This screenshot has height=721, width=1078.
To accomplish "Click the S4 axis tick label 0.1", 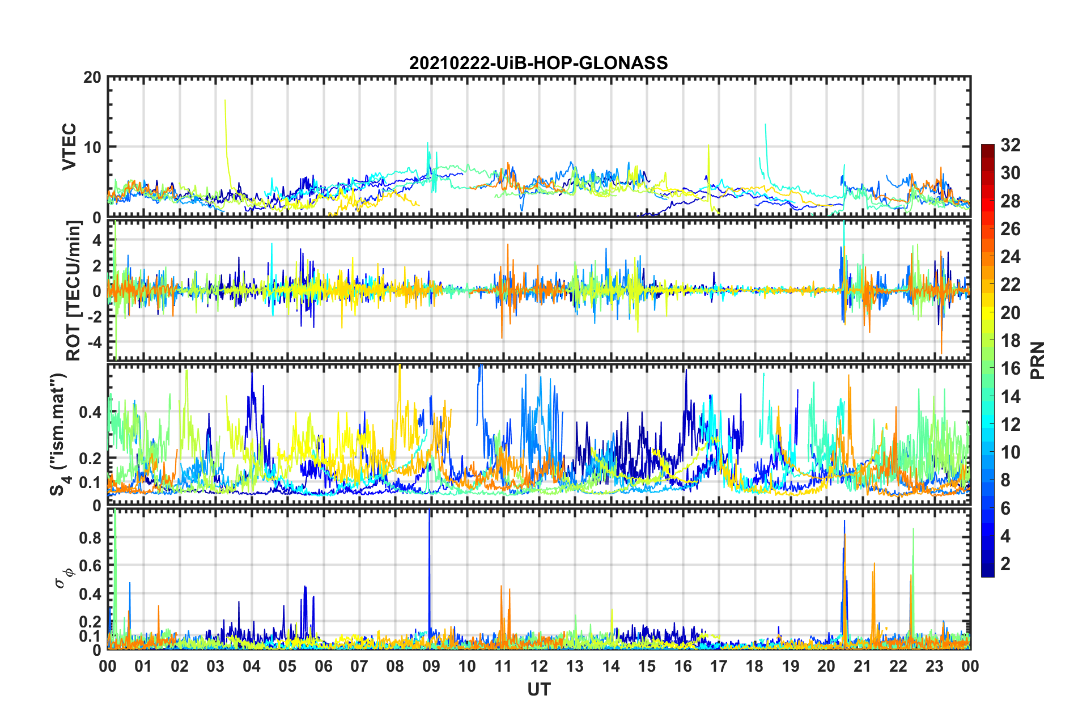I will [91, 482].
